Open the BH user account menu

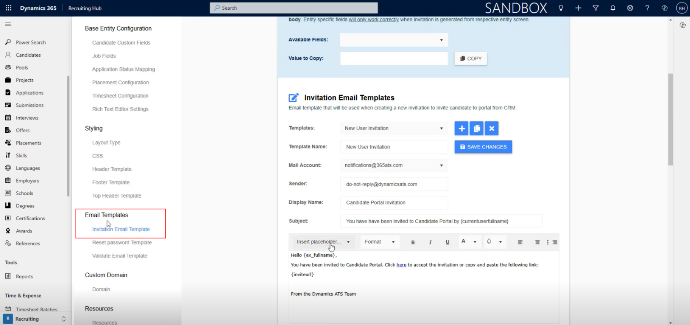point(682,8)
